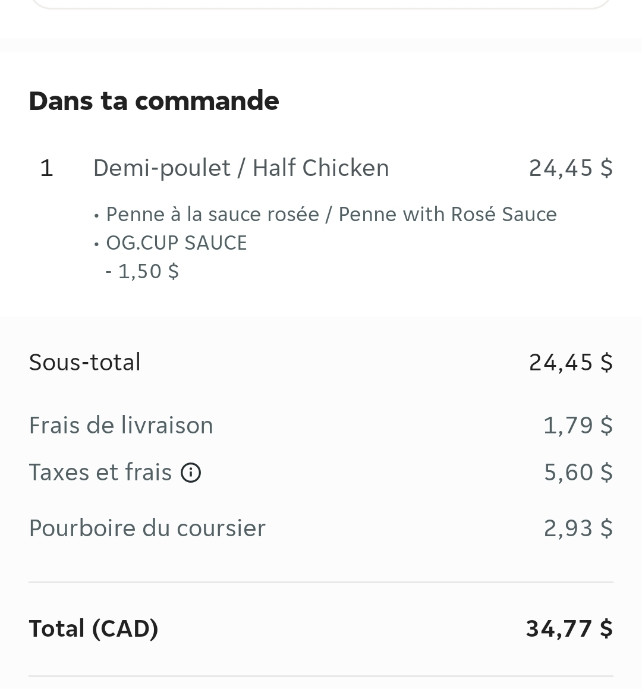Select the Demi-poulet / Half Chicken item

tap(241, 168)
